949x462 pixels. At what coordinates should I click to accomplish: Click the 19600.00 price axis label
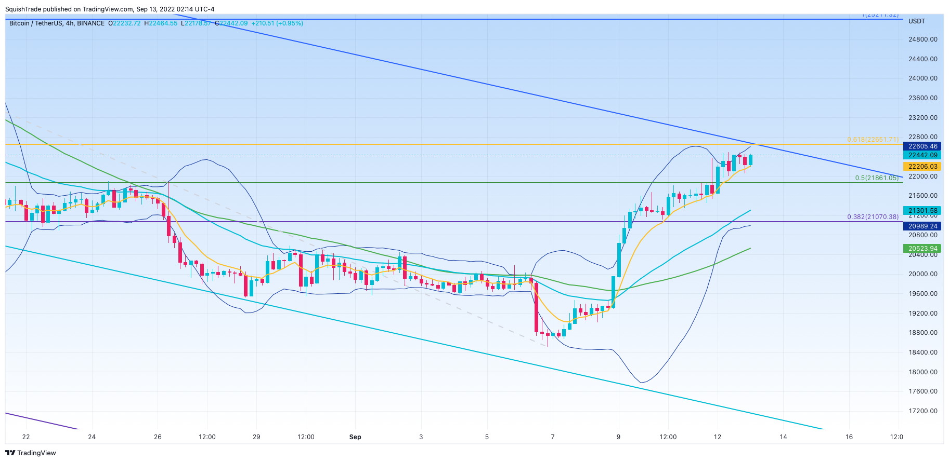click(923, 294)
